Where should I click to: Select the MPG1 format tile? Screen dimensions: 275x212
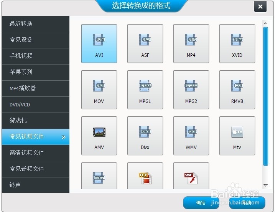click(x=145, y=89)
